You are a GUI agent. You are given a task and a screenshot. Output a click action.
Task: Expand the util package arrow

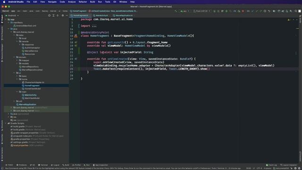pos(14,101)
